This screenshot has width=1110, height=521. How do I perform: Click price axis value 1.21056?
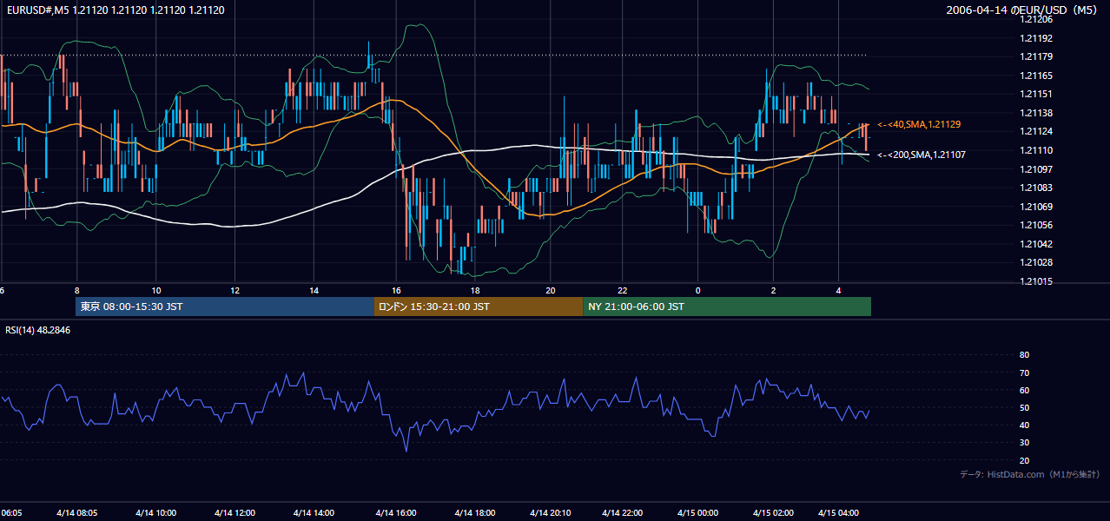1037,225
